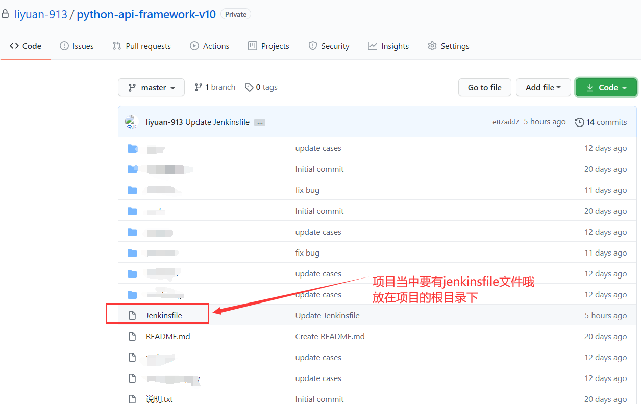
Task: Click the Jenkinsfile file icon
Action: pyautogui.click(x=132, y=315)
